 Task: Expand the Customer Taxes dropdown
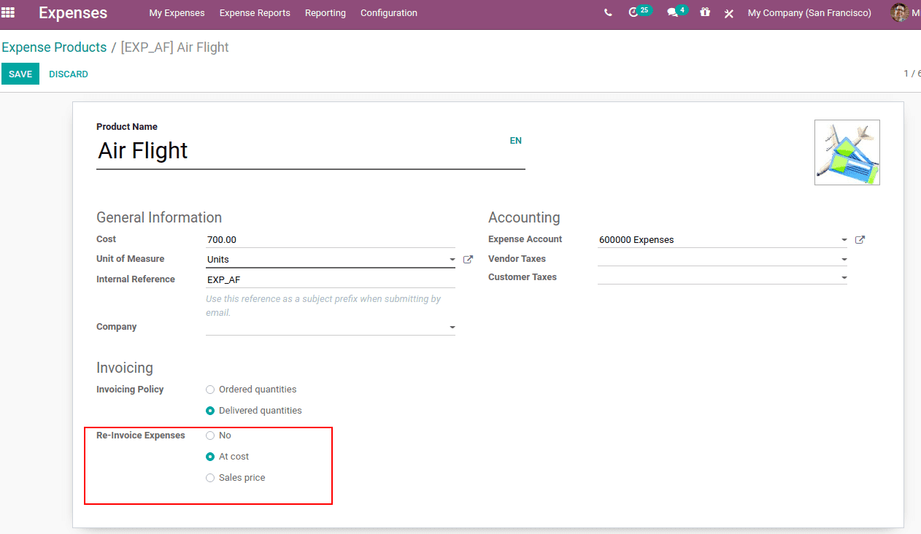(x=844, y=278)
